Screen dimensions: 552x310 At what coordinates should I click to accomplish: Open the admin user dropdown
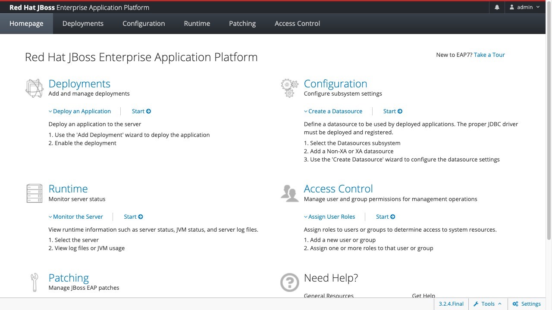[524, 7]
